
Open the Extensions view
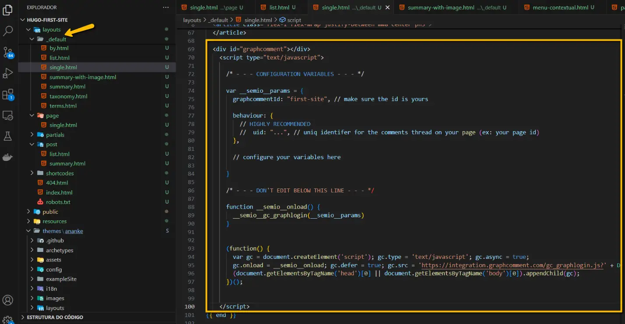8,94
